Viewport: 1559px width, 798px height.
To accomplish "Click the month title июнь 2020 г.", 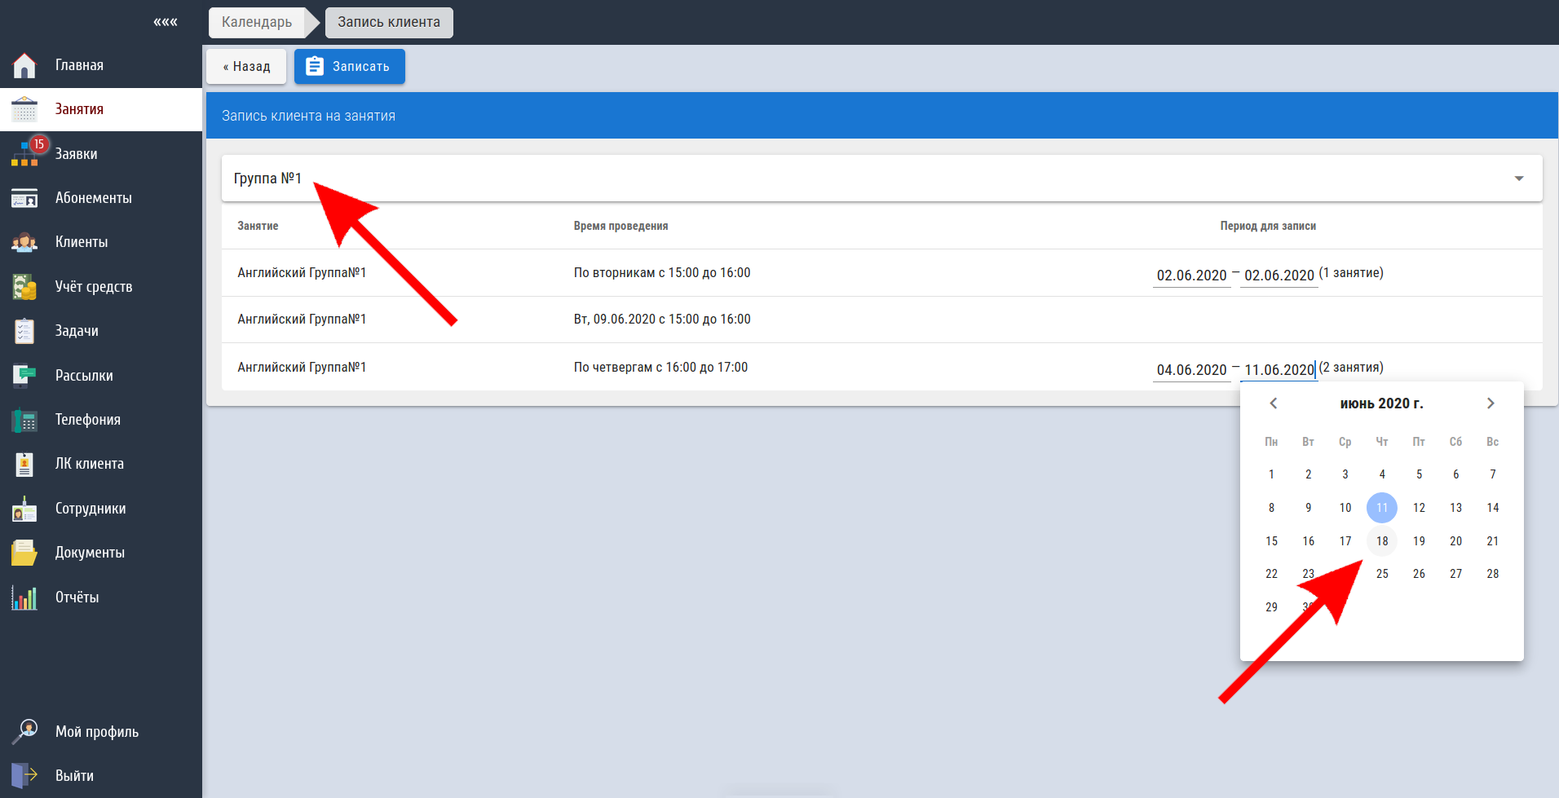I will 1381,403.
